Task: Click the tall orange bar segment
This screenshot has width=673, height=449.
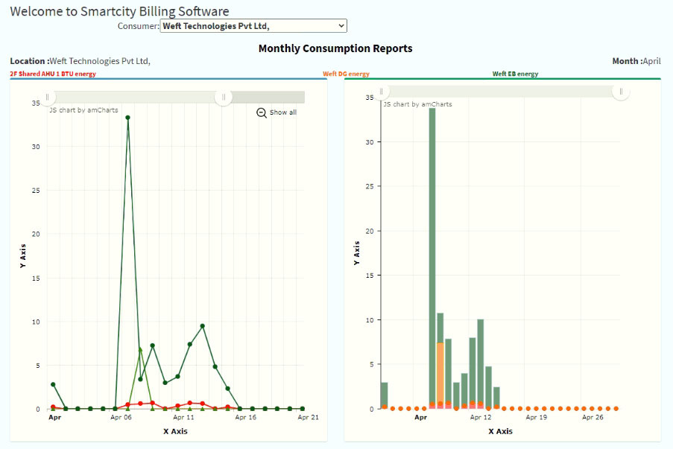Action: (440, 372)
